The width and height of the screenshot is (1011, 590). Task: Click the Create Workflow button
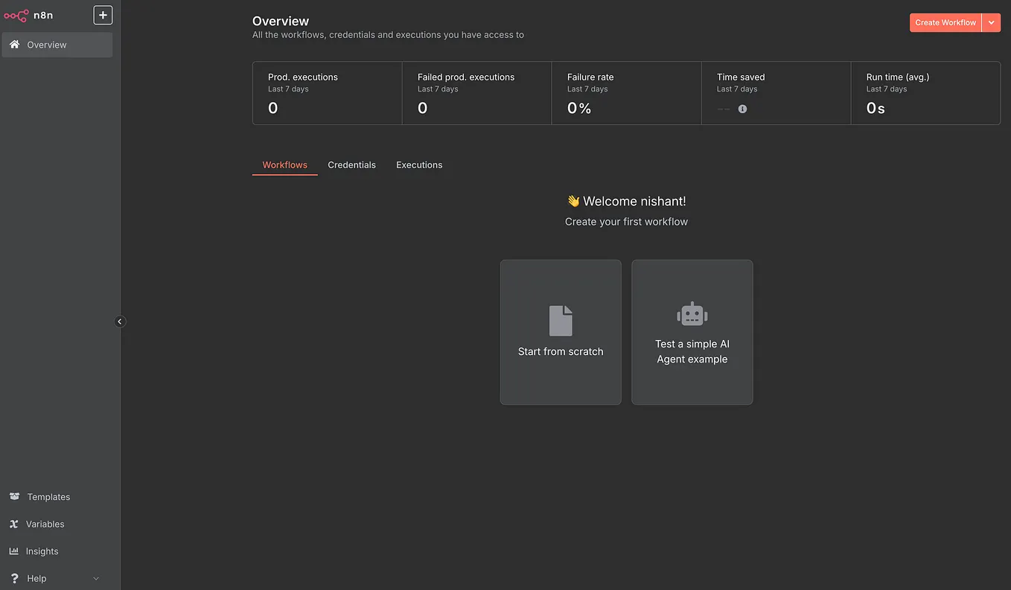coord(945,22)
